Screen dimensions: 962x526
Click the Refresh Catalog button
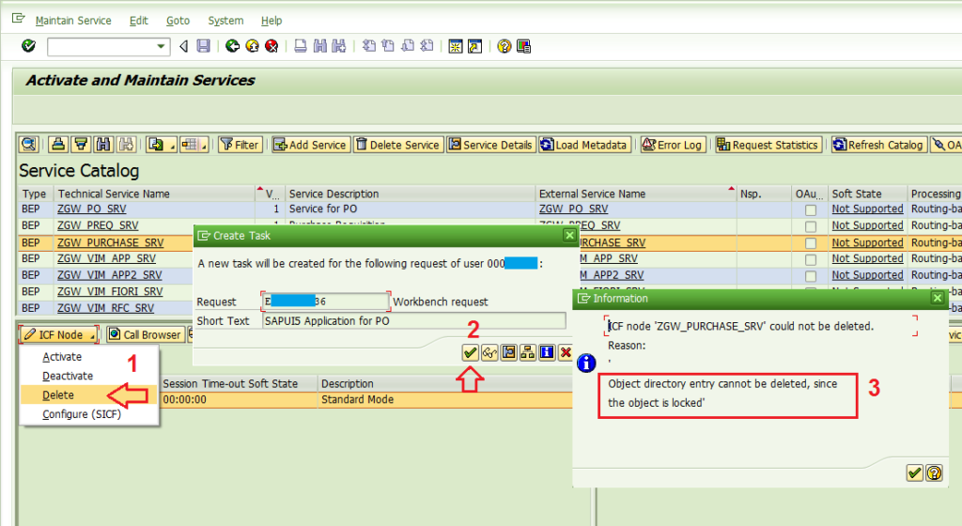pyautogui.click(x=878, y=145)
